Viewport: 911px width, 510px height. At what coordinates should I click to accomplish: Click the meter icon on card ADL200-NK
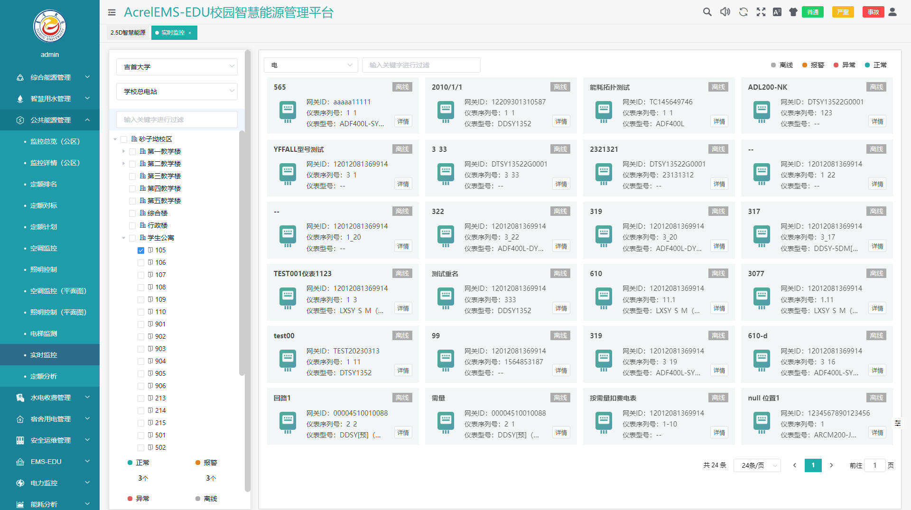(x=762, y=112)
